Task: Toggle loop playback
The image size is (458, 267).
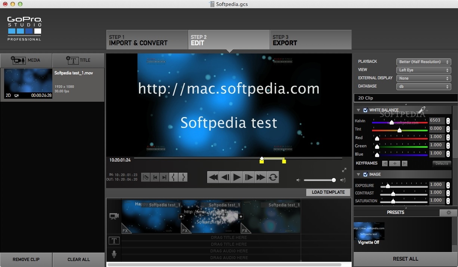Action: click(x=273, y=177)
